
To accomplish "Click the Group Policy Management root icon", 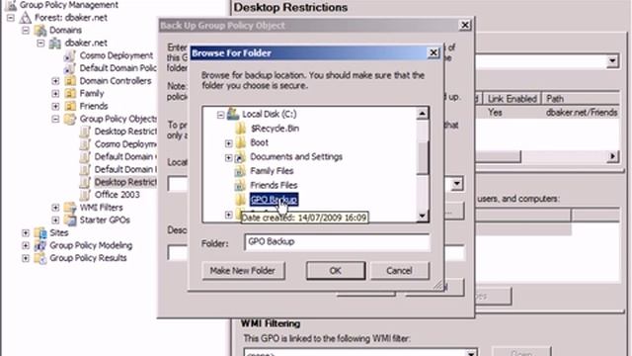I will 11,5.
